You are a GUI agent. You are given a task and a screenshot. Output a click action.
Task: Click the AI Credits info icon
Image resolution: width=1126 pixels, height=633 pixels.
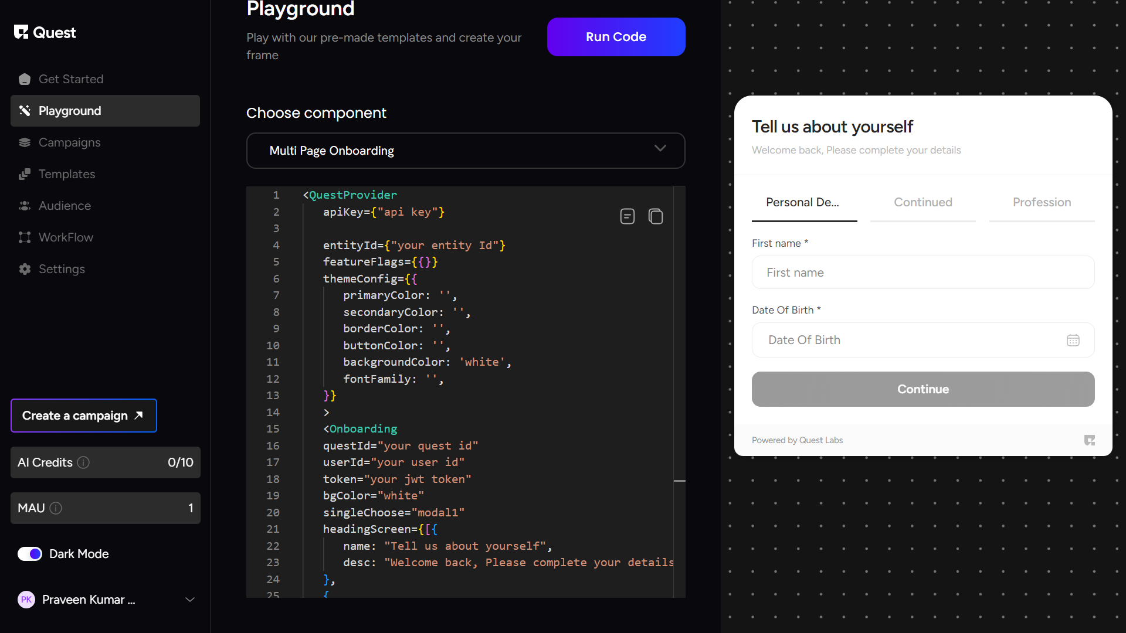click(83, 462)
